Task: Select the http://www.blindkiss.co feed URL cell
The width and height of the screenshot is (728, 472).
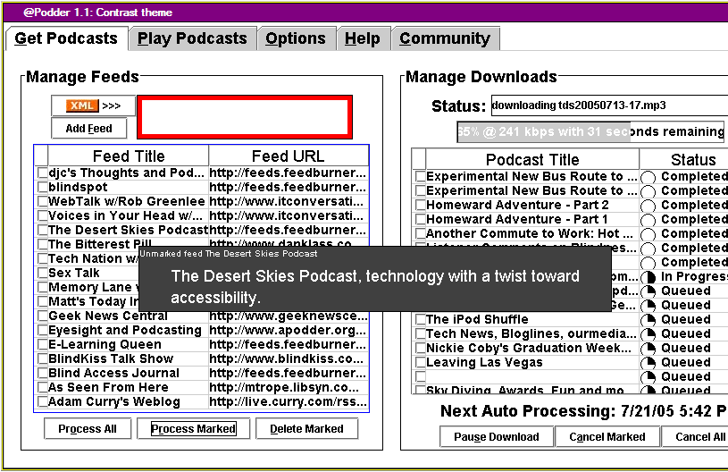Action: (x=287, y=358)
